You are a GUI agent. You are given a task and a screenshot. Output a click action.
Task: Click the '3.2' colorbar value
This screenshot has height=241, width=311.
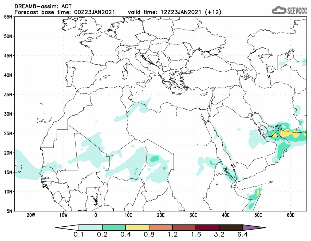coord(219,235)
